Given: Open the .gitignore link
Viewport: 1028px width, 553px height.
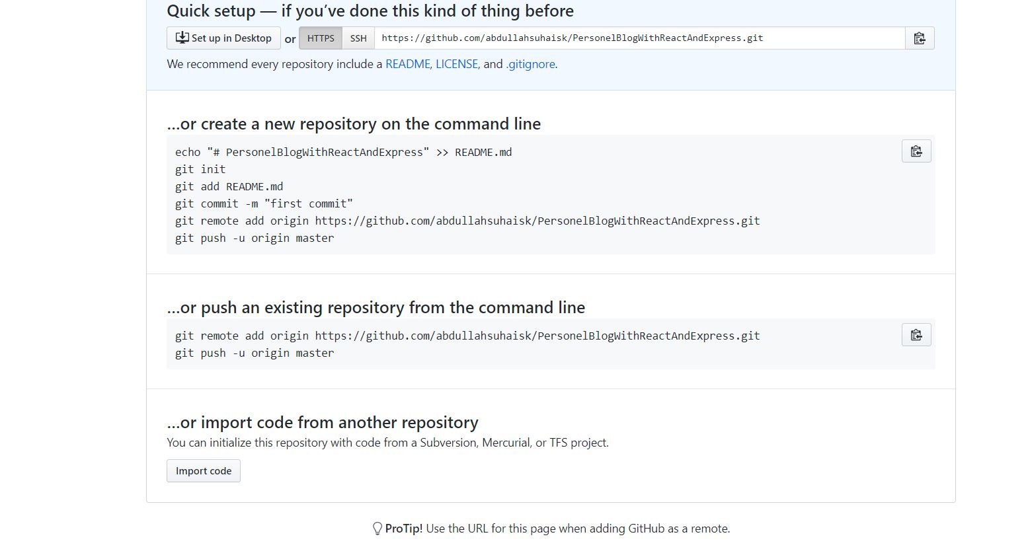Looking at the screenshot, I should tap(530, 64).
